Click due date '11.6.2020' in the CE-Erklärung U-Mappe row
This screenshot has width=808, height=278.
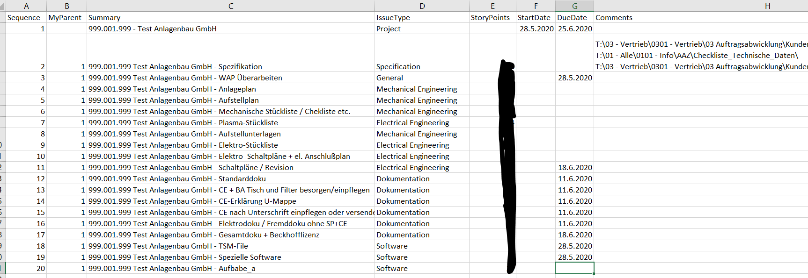[574, 201]
